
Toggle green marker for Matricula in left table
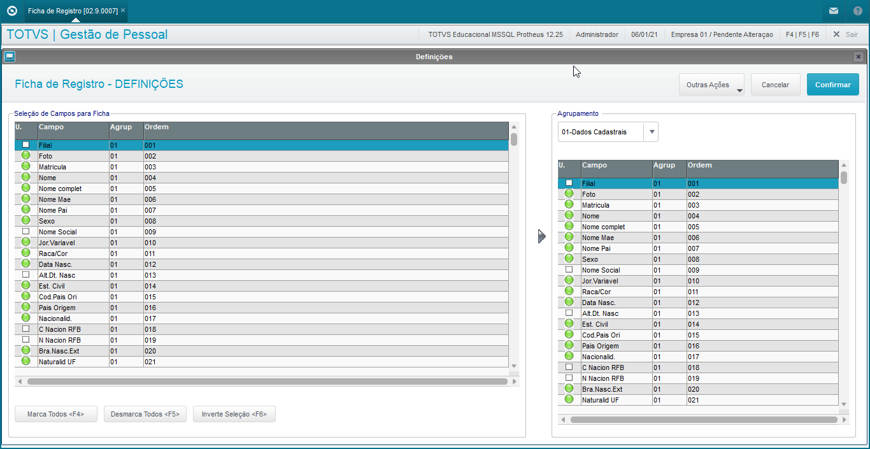(26, 166)
